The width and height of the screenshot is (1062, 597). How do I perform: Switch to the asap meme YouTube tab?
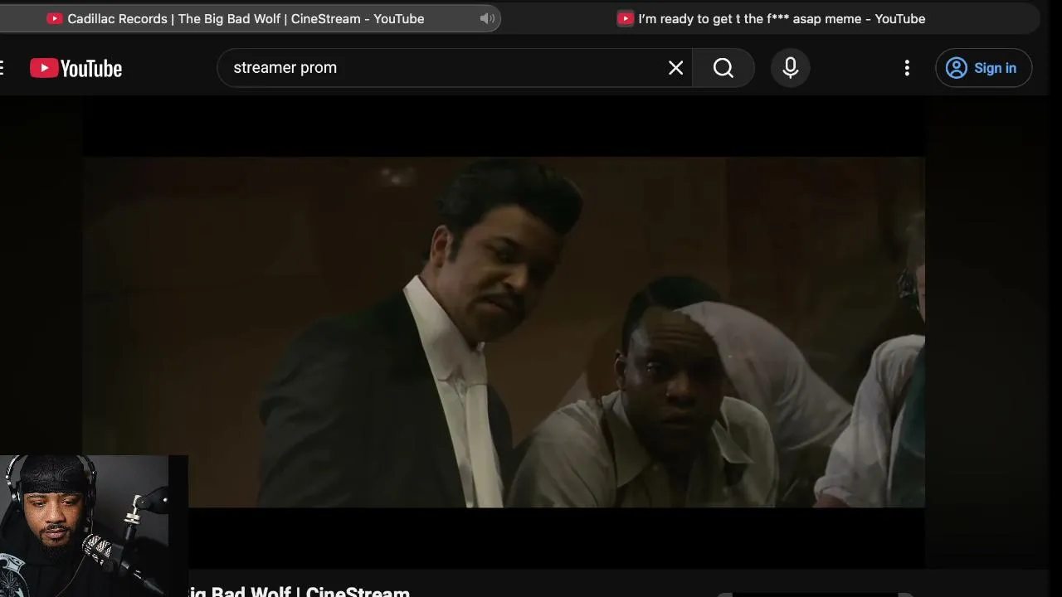point(772,18)
